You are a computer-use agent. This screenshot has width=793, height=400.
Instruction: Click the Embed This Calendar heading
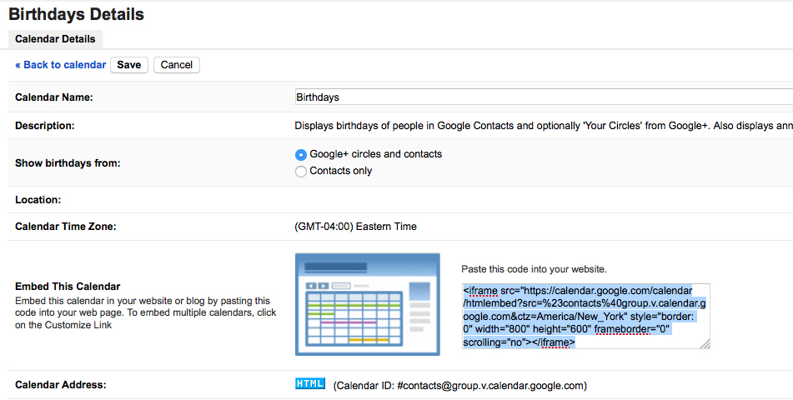click(68, 286)
